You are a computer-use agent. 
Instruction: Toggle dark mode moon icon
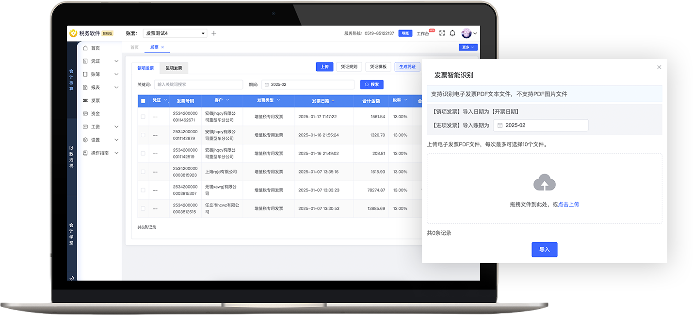coord(72,278)
